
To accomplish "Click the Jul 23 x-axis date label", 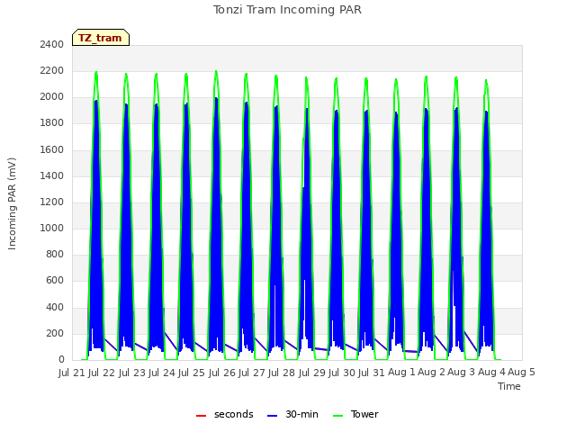I will (132, 373).
